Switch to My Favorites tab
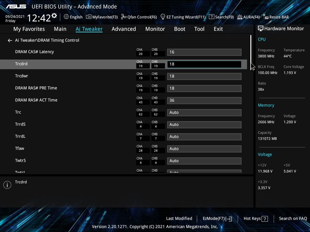310x232 pixels. [29, 29]
